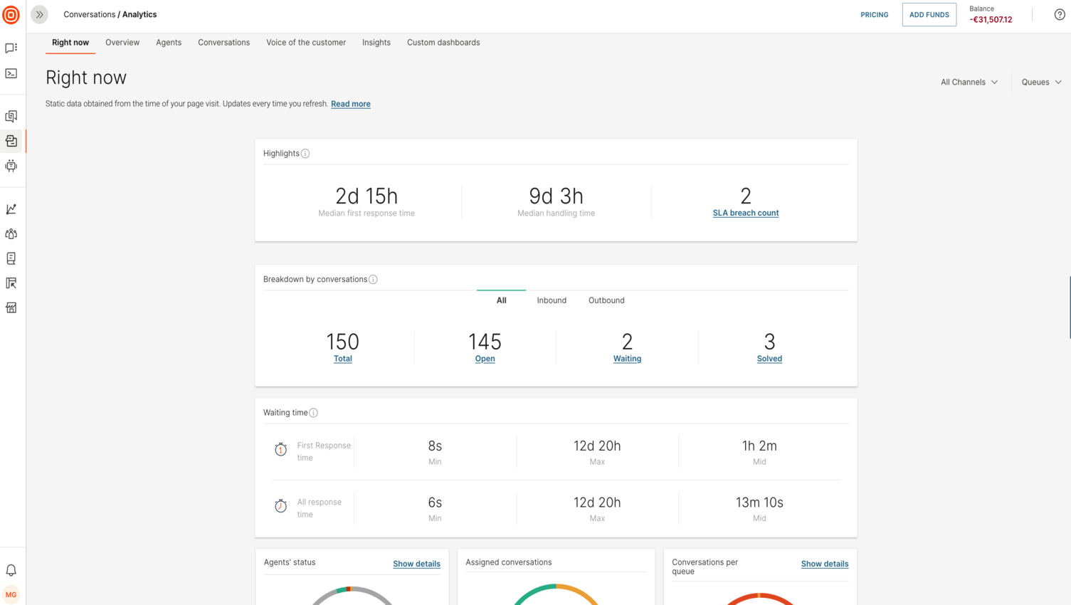
Task: Click the highlighted active workspace icon in sidebar
Action: click(11, 140)
